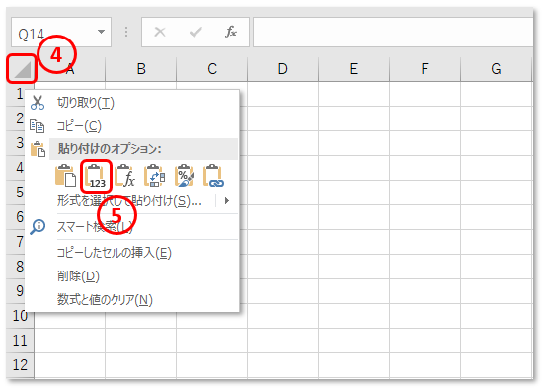The image size is (543, 389).
Task: Choose Paste Formulas (fx) option
Action: click(x=124, y=176)
